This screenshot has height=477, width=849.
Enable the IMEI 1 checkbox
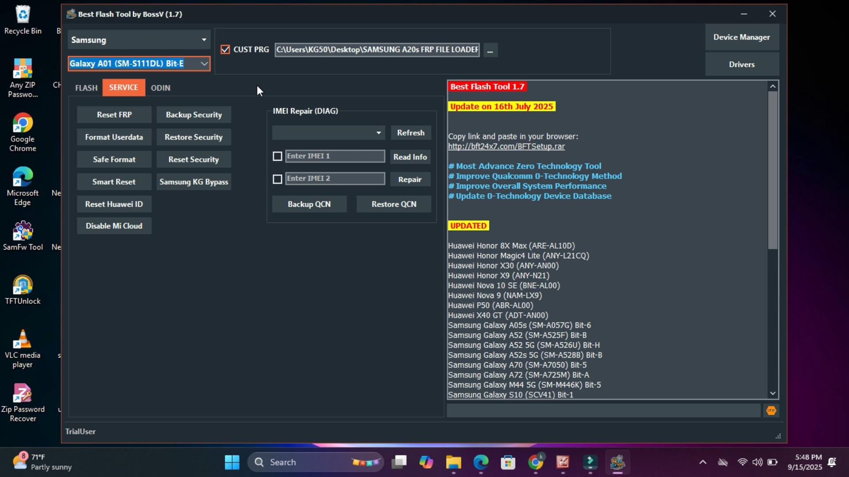point(277,156)
